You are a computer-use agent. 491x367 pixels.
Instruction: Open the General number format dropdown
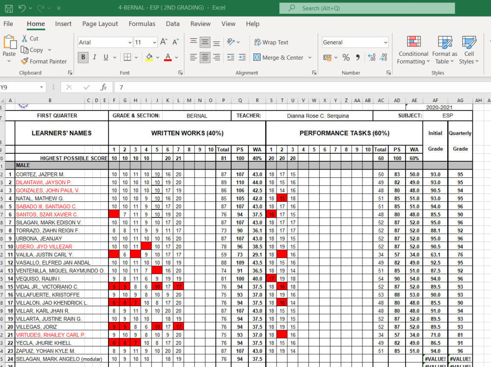pos(386,43)
